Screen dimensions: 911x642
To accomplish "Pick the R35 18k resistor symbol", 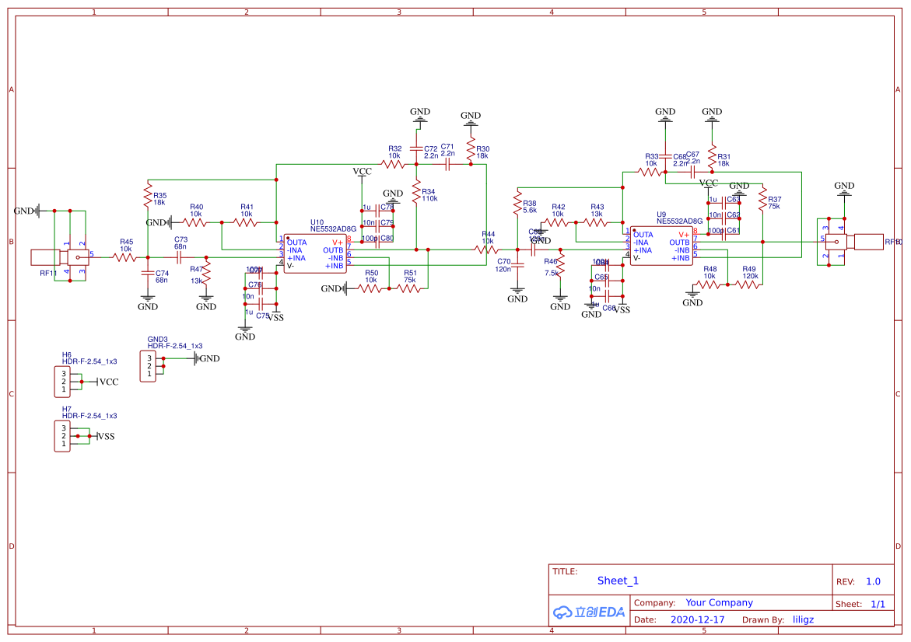I will click(x=148, y=196).
